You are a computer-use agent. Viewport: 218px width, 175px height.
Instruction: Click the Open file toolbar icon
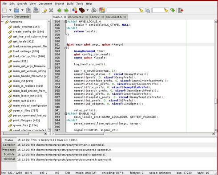coord(16,10)
